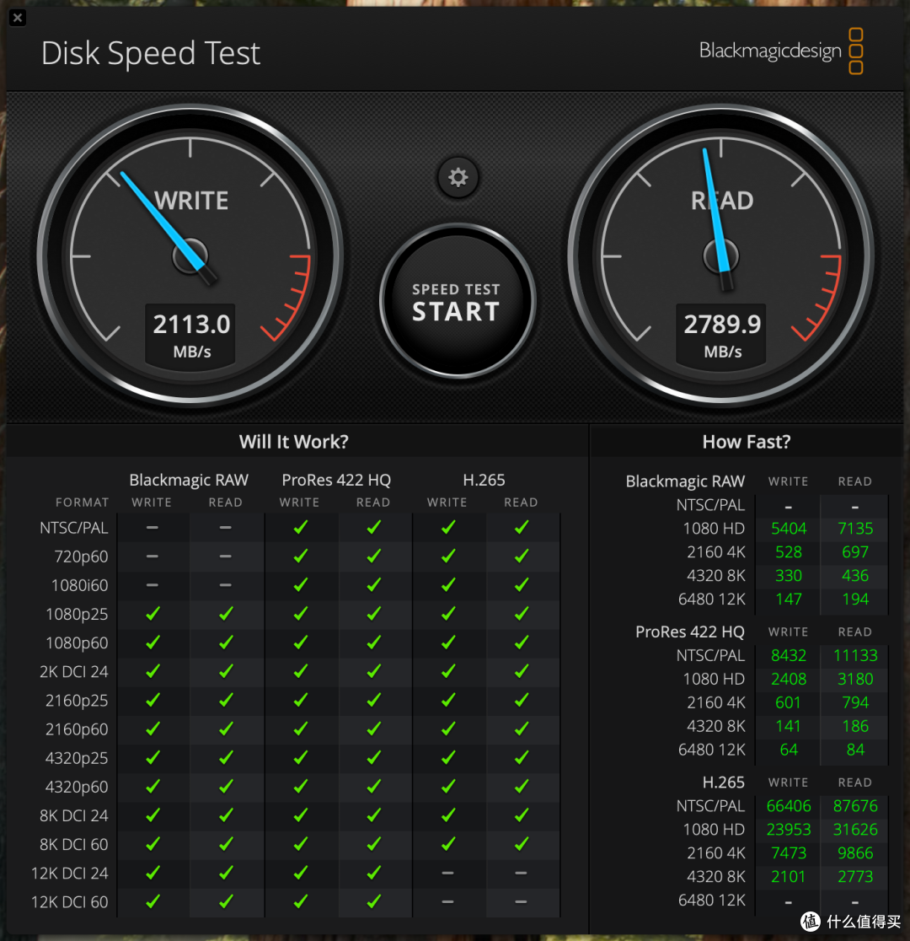The height and width of the screenshot is (941, 910).
Task: Click the Disk Speed Test title
Action: click(x=151, y=53)
